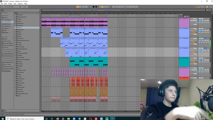Toggle Draw Mode pencil in the control bar
Viewport: 213px width, 120px height.
tap(196, 7)
